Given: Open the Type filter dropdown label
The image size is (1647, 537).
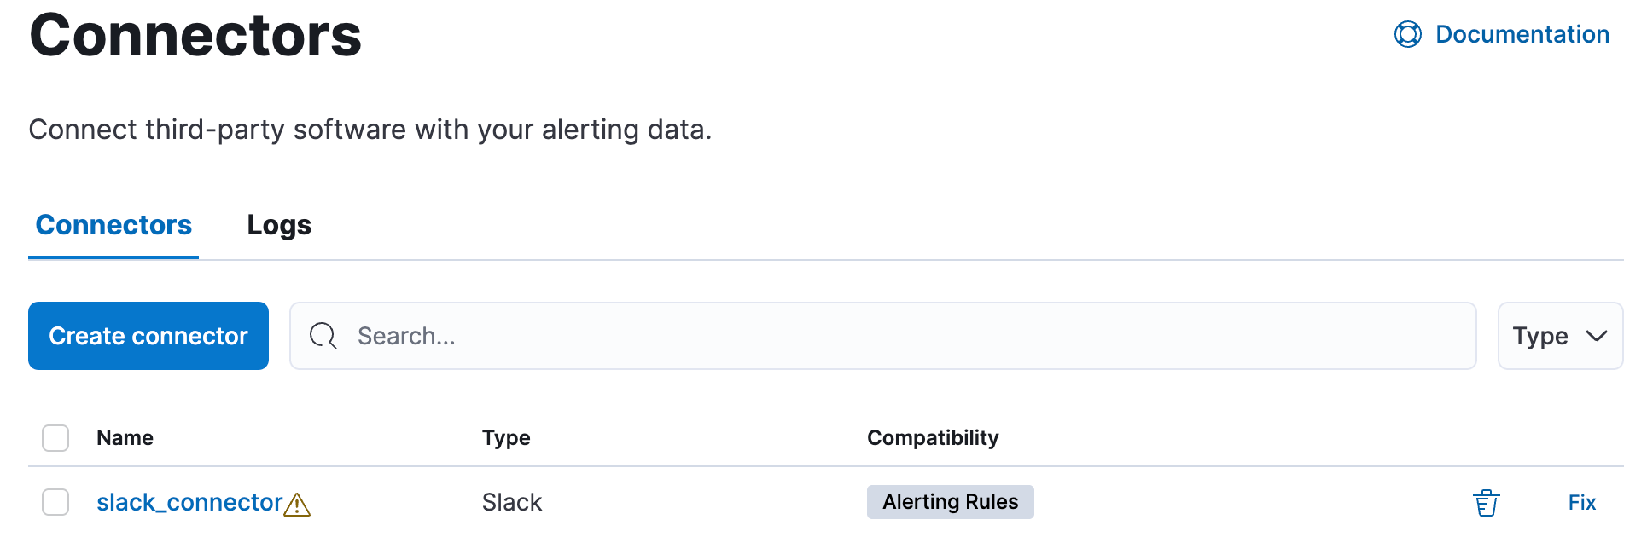Looking at the screenshot, I should [x=1539, y=336].
